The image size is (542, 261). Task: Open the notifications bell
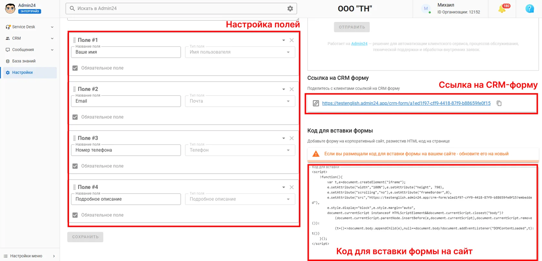[x=502, y=9]
